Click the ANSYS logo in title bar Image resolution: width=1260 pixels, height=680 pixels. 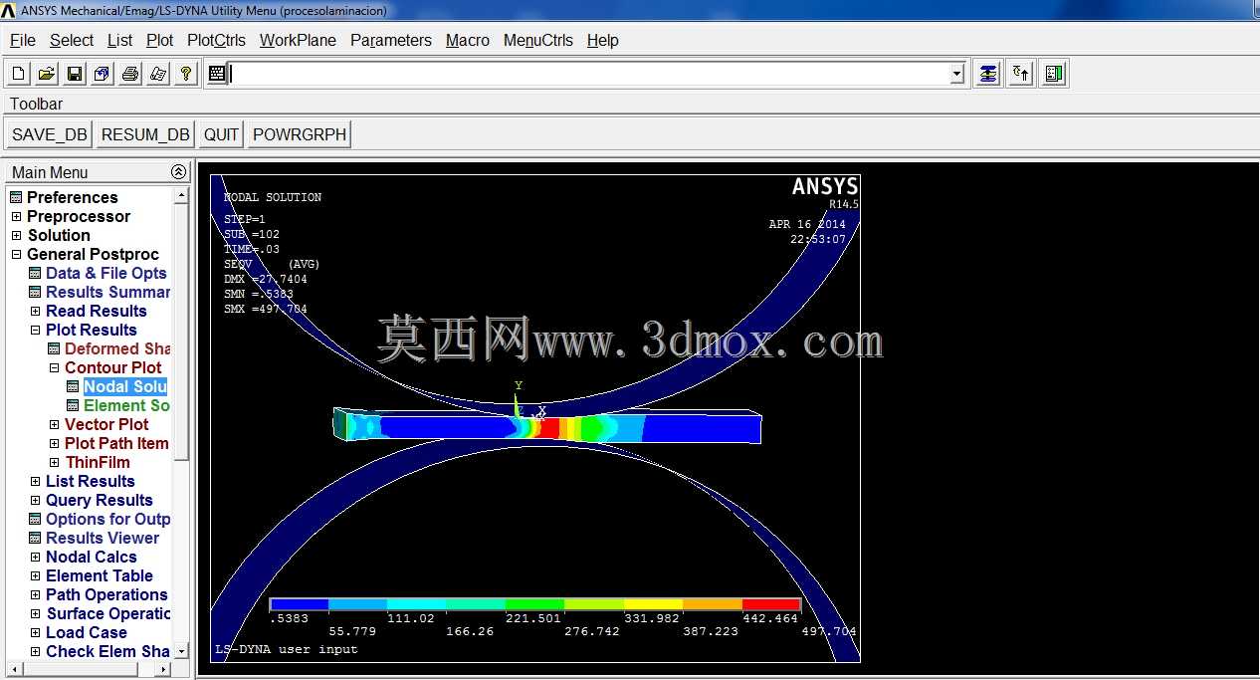[8, 10]
